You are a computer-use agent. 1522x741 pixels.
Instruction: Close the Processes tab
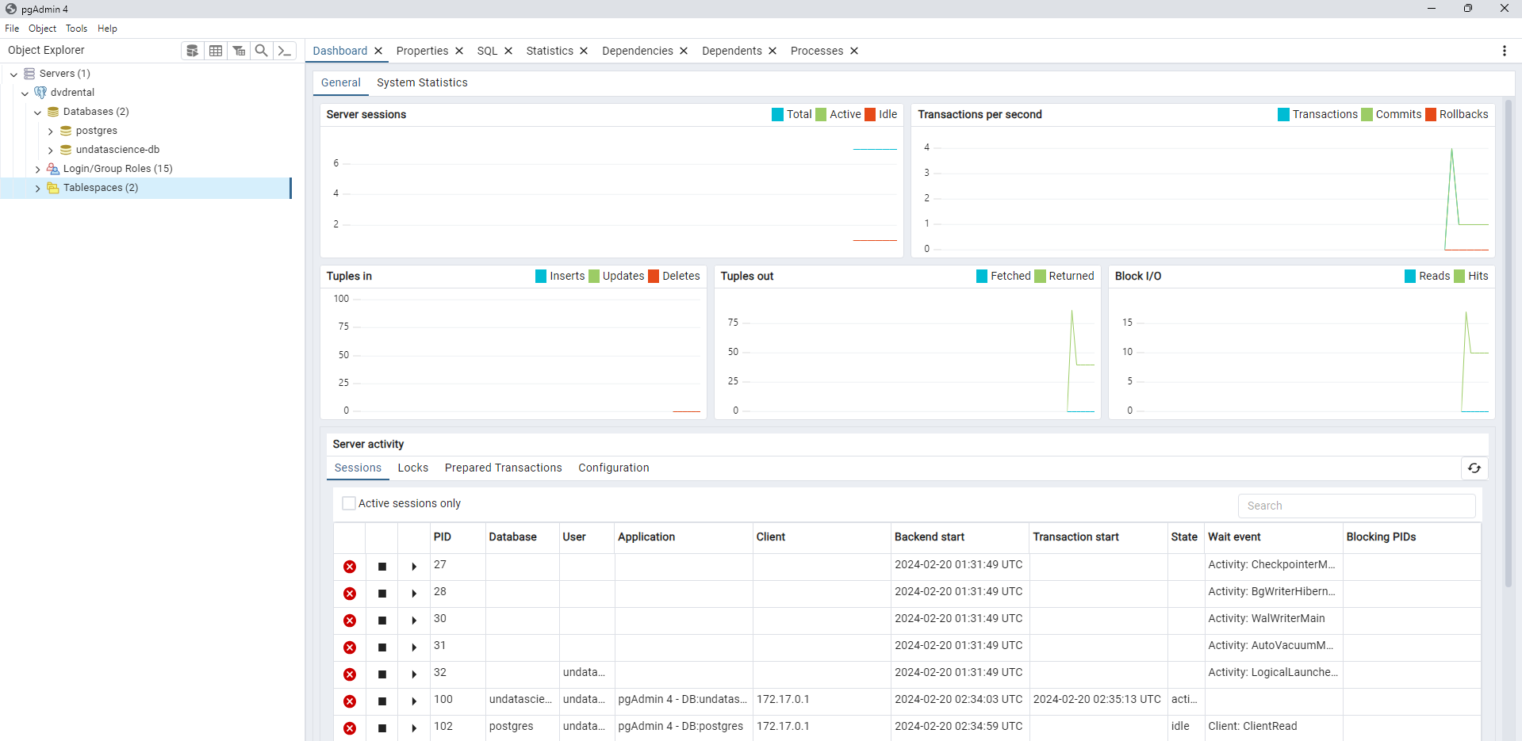coord(854,51)
